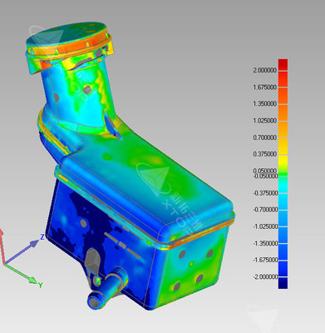Click the green Y axis arrow
Viewport: 325px width, 333px height.
tap(20, 273)
